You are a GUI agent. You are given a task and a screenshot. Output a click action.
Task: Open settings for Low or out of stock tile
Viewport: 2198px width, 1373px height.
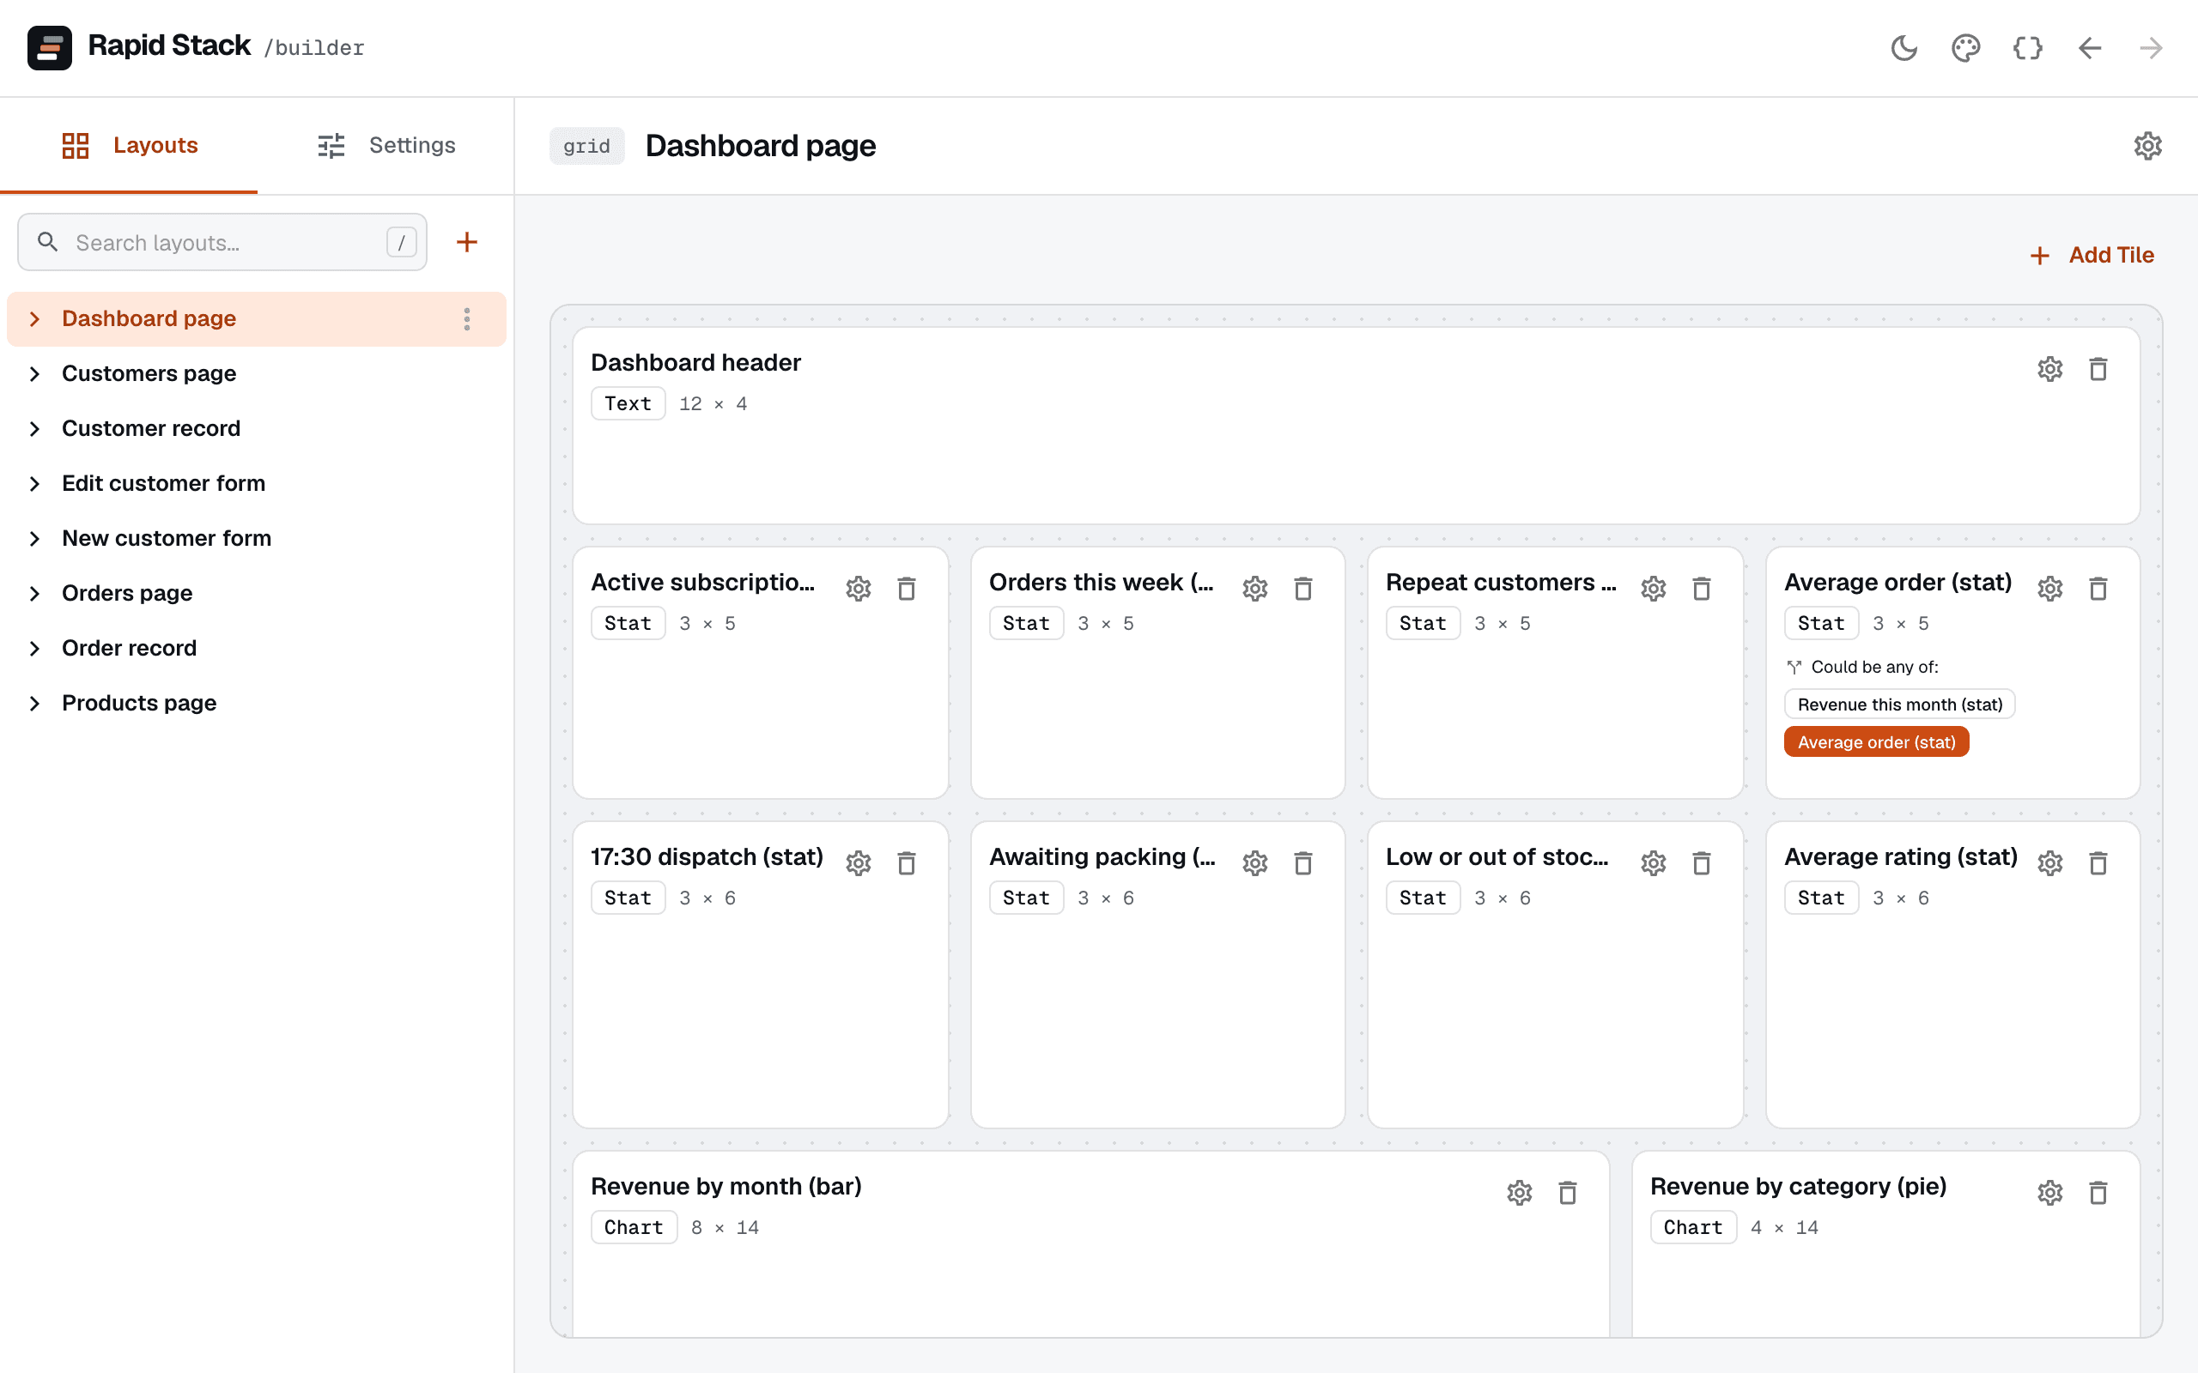click(1653, 863)
